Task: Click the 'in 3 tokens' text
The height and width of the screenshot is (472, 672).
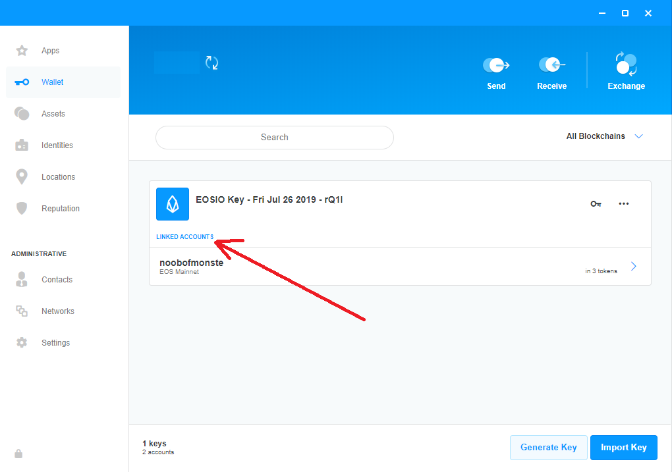Action: (601, 271)
